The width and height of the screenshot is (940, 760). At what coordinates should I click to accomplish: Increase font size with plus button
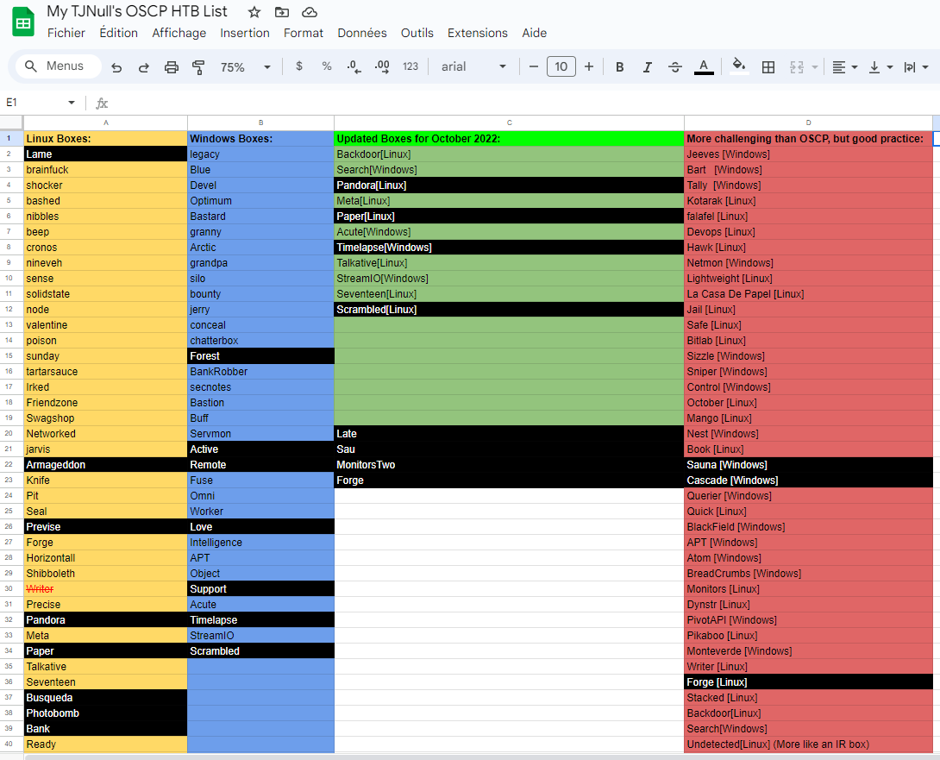pos(589,66)
